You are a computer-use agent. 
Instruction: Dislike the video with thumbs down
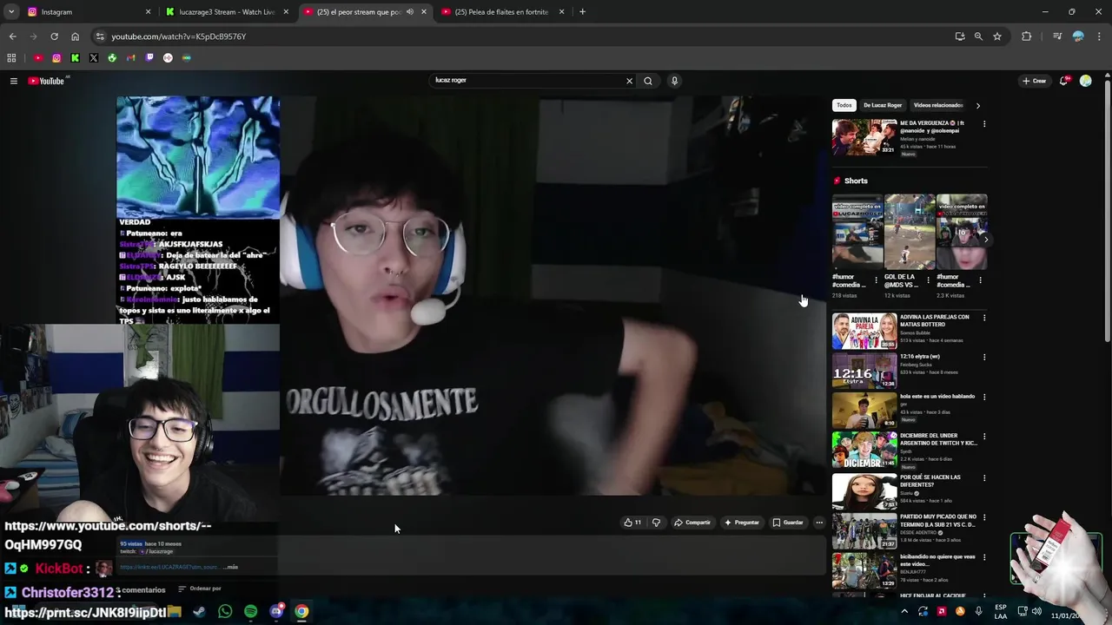pos(656,523)
